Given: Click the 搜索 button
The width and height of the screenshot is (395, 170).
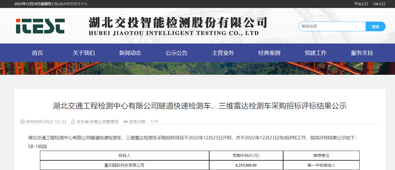Looking at the screenshot, I should click(x=376, y=26).
